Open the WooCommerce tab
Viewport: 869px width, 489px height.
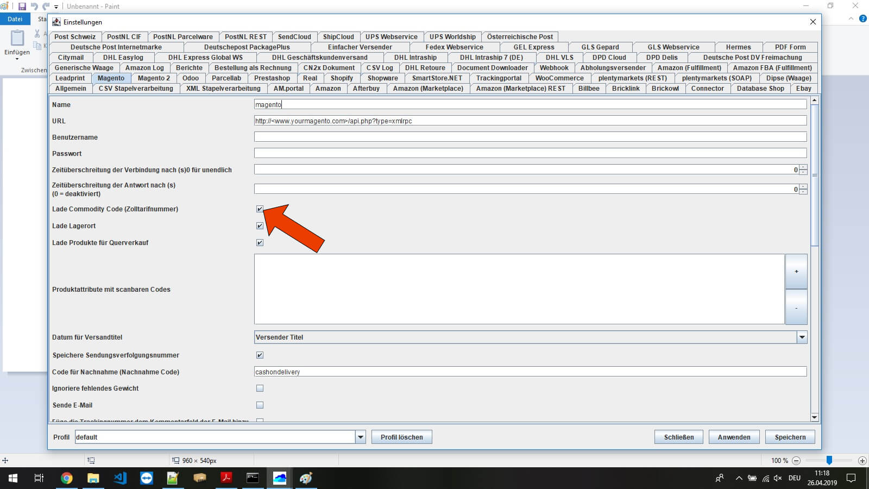[x=559, y=78]
